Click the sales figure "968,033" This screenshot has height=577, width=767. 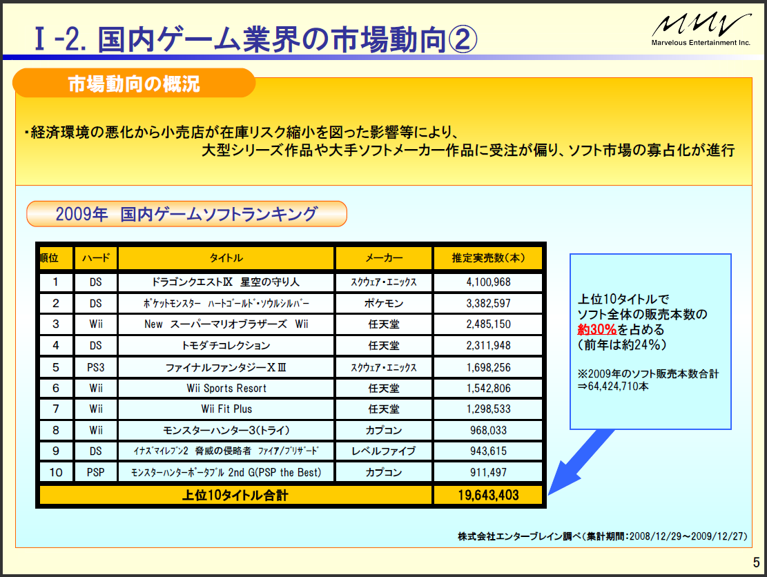488,430
